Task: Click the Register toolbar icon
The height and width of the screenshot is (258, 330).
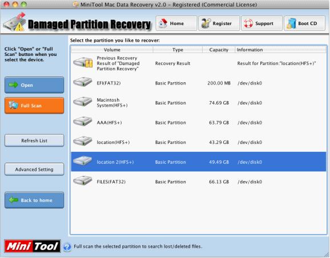Action: click(206, 23)
